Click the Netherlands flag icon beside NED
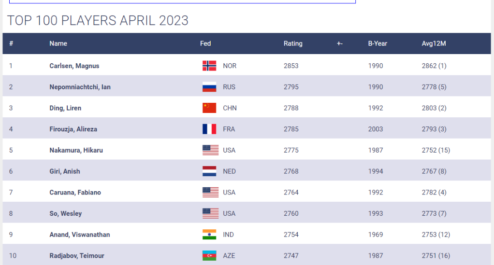The width and height of the screenshot is (494, 265). (x=209, y=171)
